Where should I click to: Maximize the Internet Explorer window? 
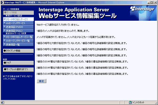152,3
